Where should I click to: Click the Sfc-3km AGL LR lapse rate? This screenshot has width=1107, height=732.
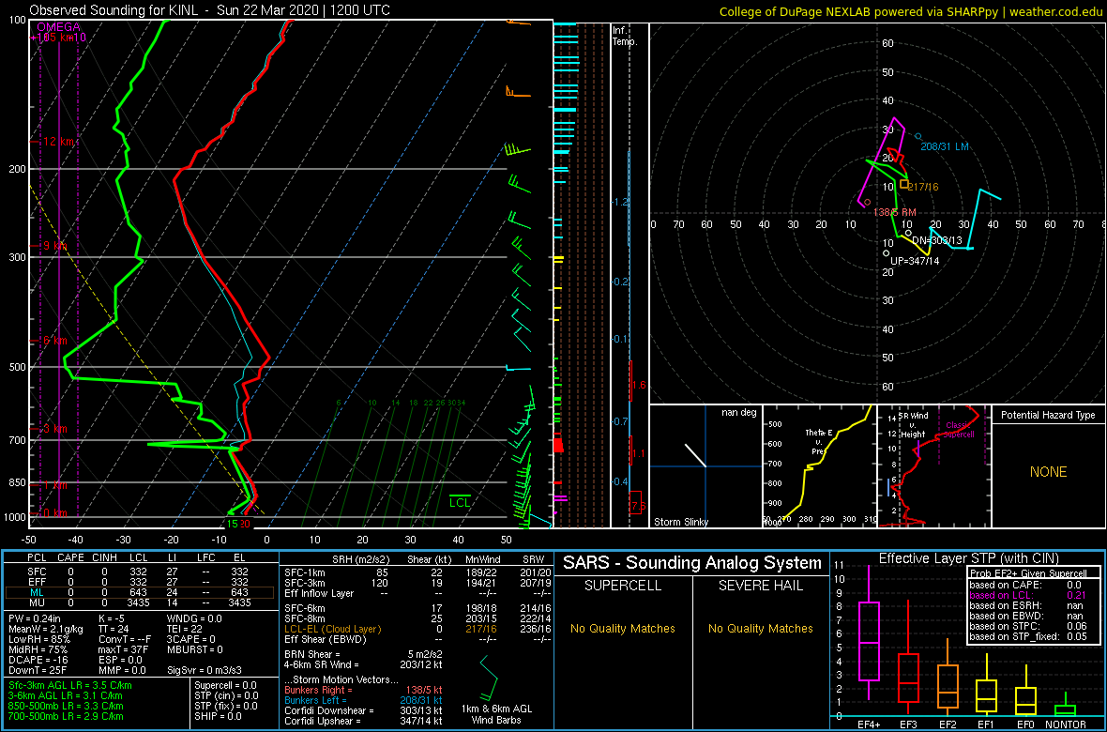(x=70, y=685)
